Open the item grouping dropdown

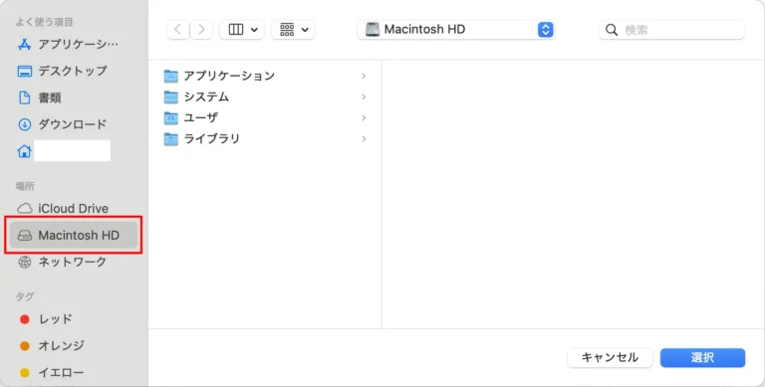pos(293,30)
